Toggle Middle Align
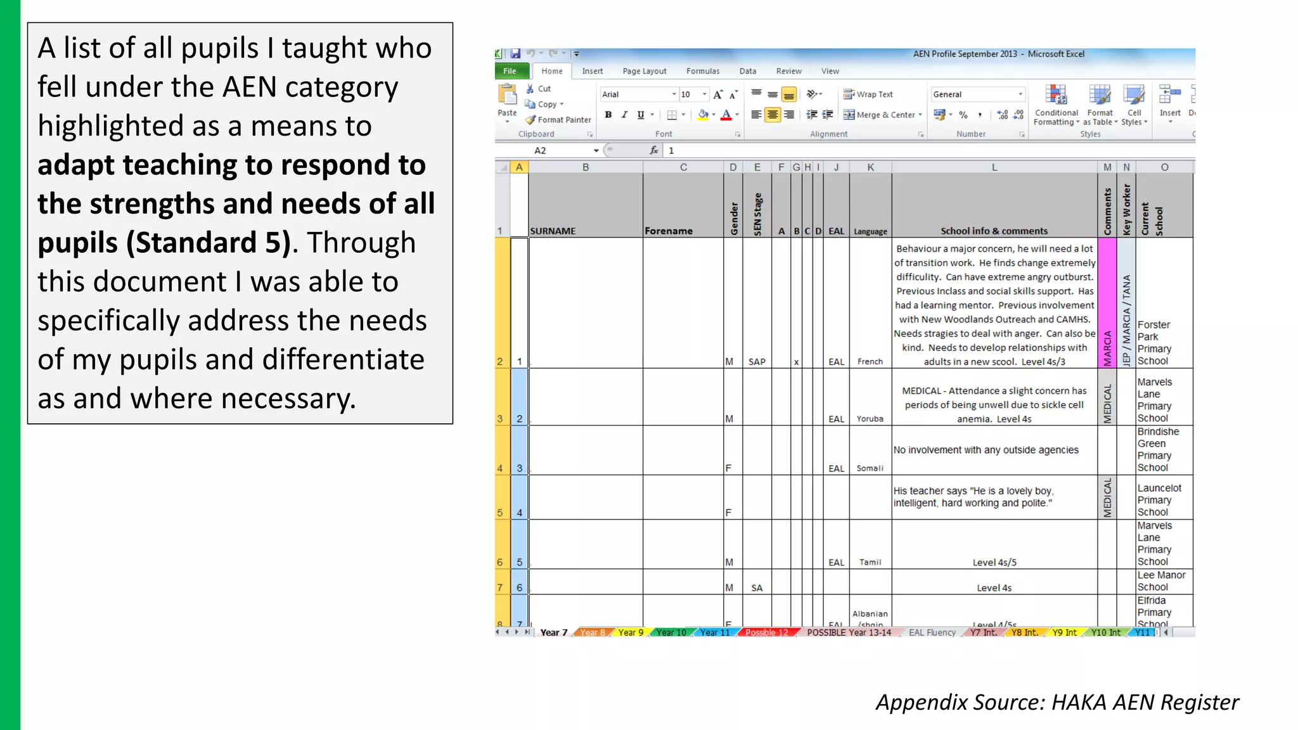 click(x=773, y=94)
